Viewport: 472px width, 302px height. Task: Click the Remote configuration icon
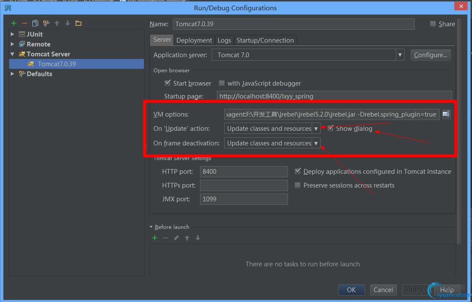tap(22, 44)
